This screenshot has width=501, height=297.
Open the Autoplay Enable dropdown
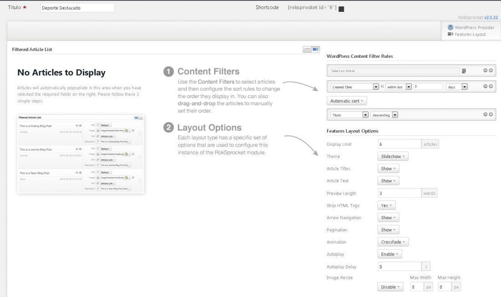pyautogui.click(x=389, y=254)
